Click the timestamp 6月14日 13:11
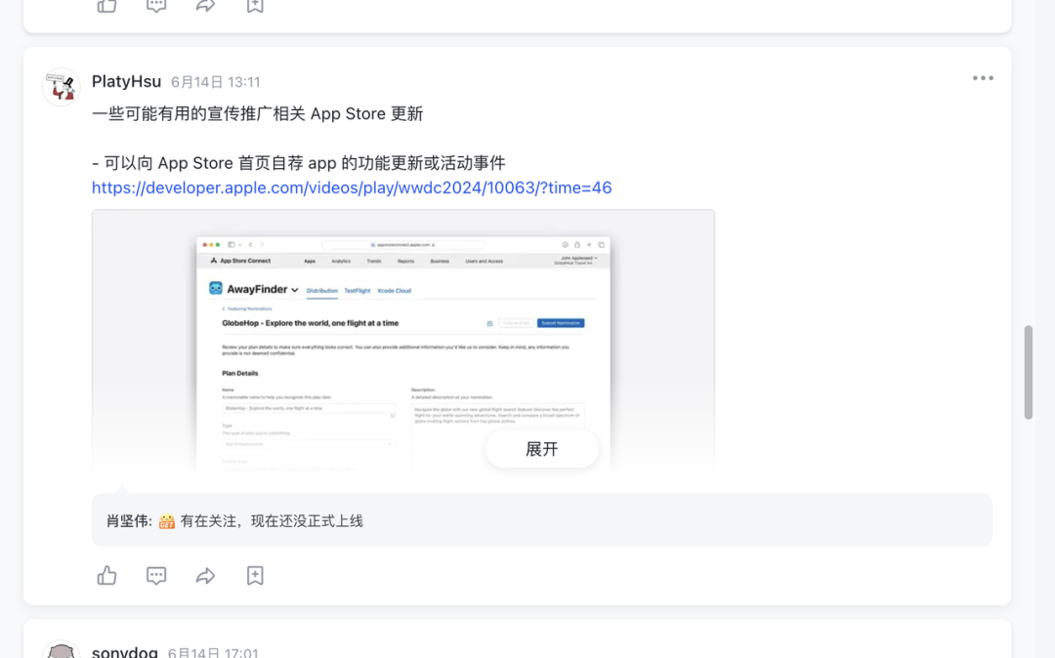 [x=215, y=82]
